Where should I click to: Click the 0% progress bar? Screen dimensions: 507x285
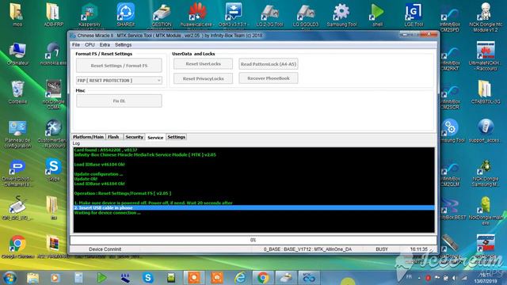pos(253,240)
